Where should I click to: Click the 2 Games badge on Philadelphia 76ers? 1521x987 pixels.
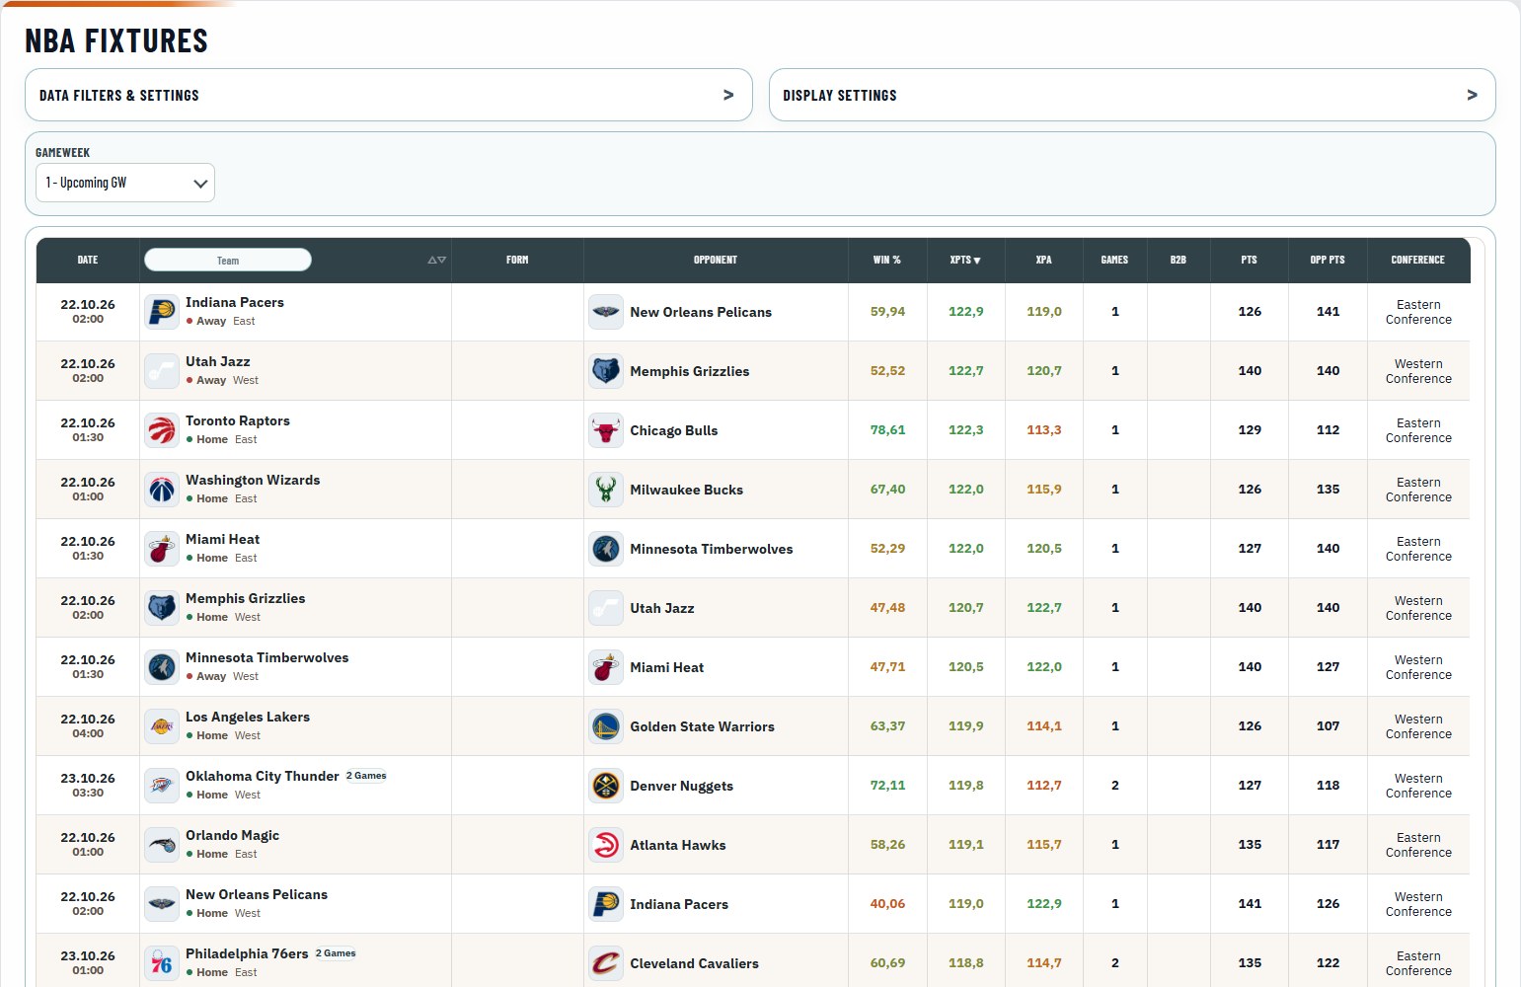336,953
